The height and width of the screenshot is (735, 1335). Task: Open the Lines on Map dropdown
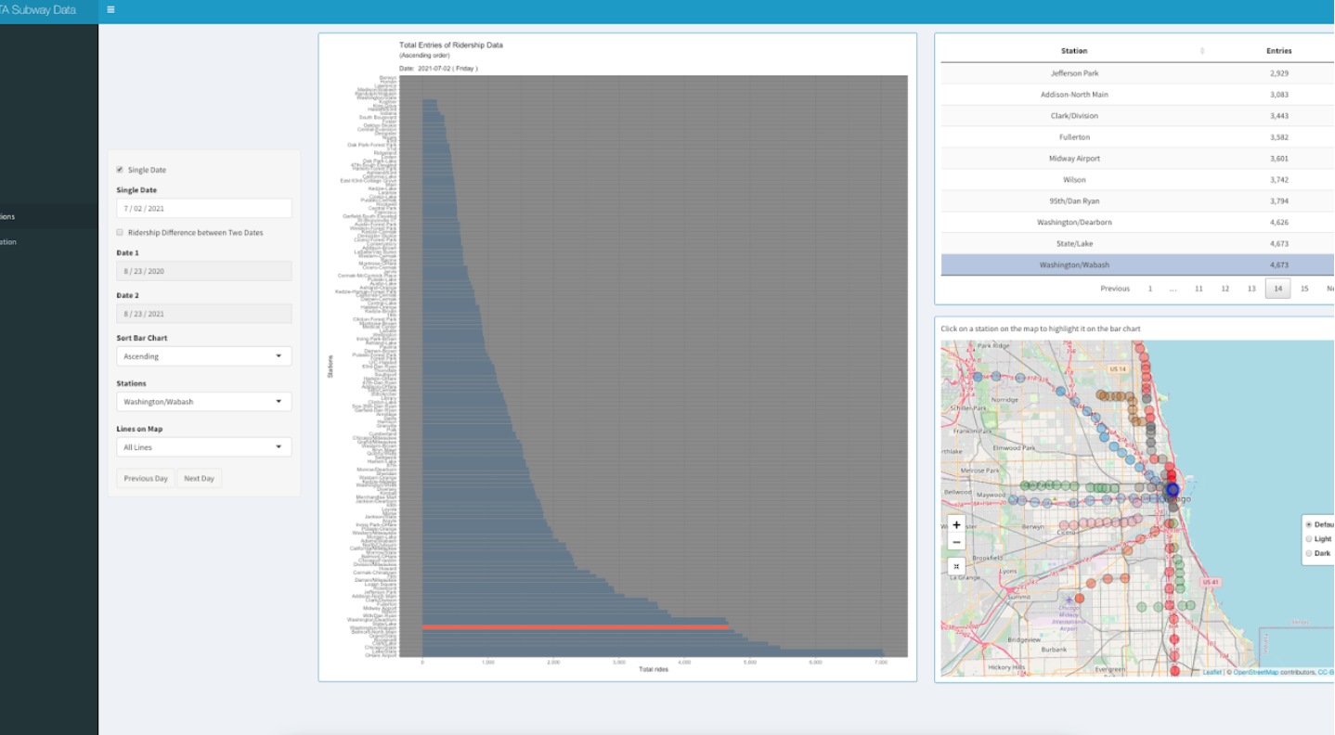click(204, 447)
